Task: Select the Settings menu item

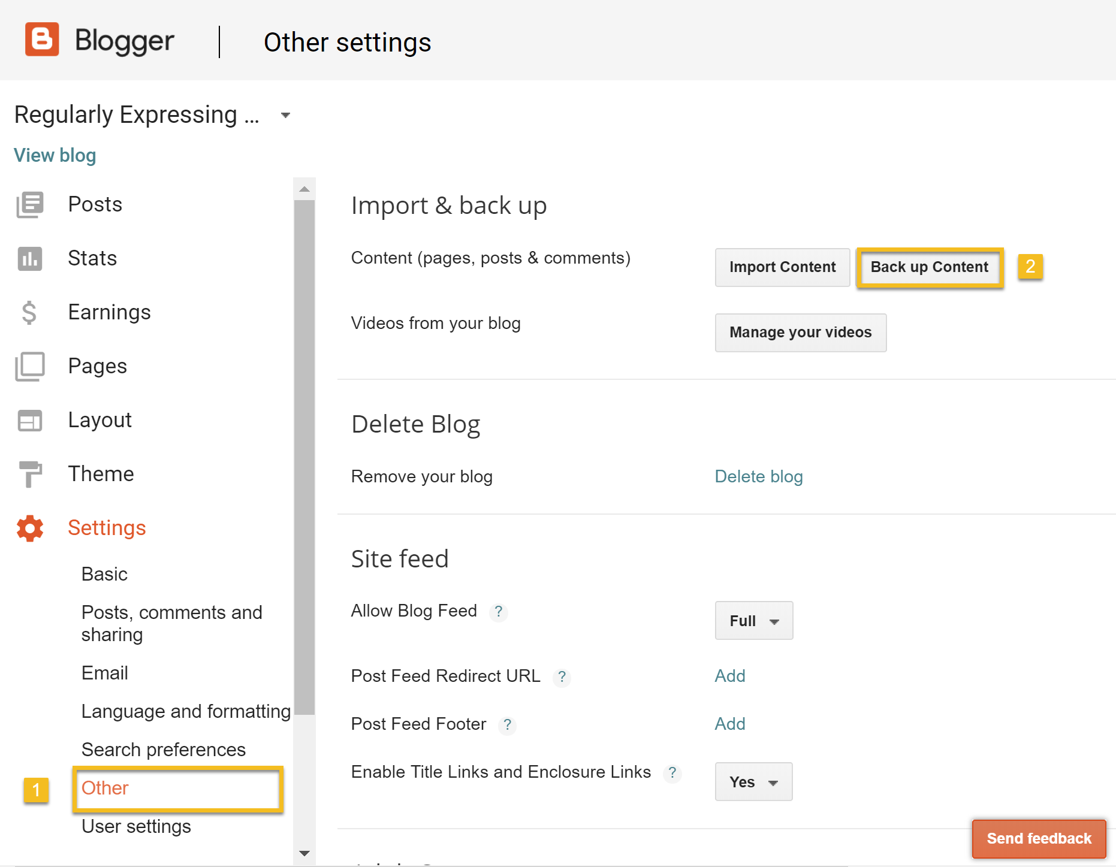Action: 107,528
